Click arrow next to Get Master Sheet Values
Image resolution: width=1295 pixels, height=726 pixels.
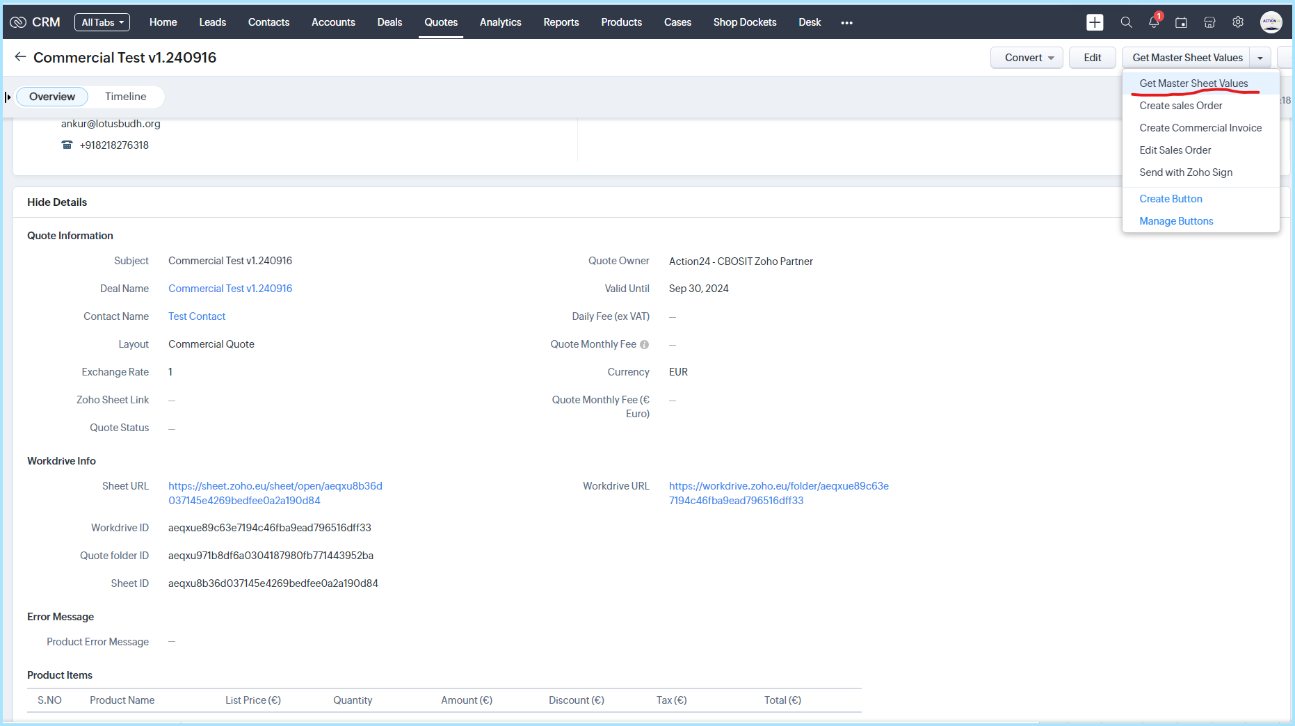[1260, 58]
